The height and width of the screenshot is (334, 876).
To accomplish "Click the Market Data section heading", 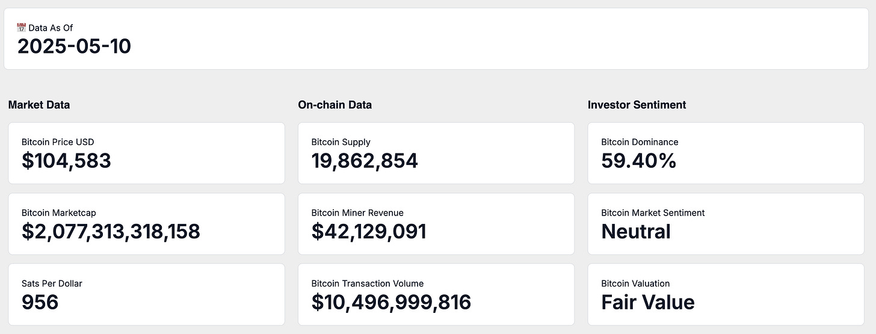I will 39,105.
